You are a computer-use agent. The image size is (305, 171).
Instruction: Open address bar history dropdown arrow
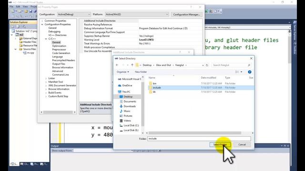(203, 66)
